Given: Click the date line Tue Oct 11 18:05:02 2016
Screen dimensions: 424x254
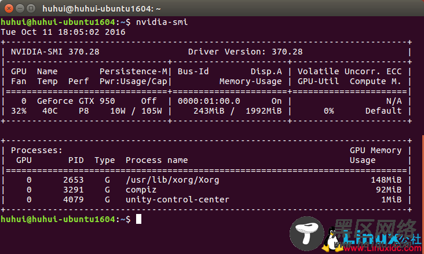Looking at the screenshot, I should point(63,32).
